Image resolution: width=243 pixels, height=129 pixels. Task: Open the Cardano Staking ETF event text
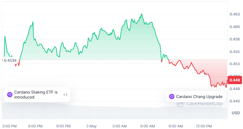(x=36, y=95)
